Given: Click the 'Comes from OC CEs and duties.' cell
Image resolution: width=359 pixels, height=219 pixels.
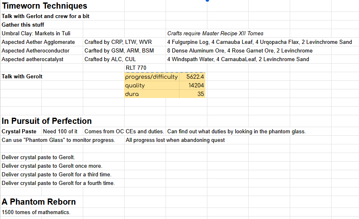Looking at the screenshot, I should click(124, 132).
